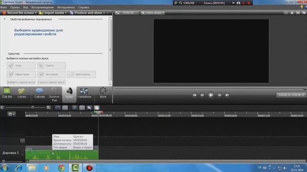The height and width of the screenshot is (172, 307).
Task: Click the add audio point button
Action: pos(21,82)
